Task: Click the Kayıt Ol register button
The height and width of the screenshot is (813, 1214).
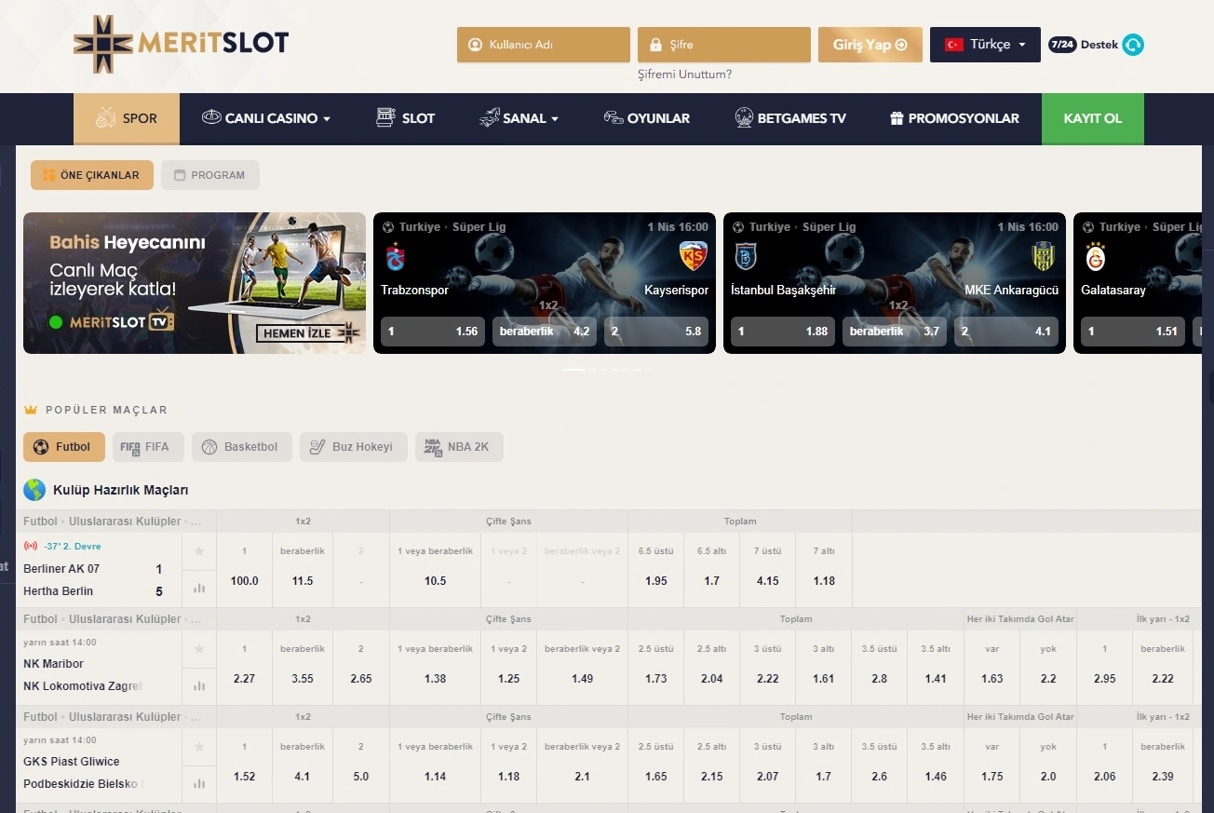Action: coord(1093,118)
